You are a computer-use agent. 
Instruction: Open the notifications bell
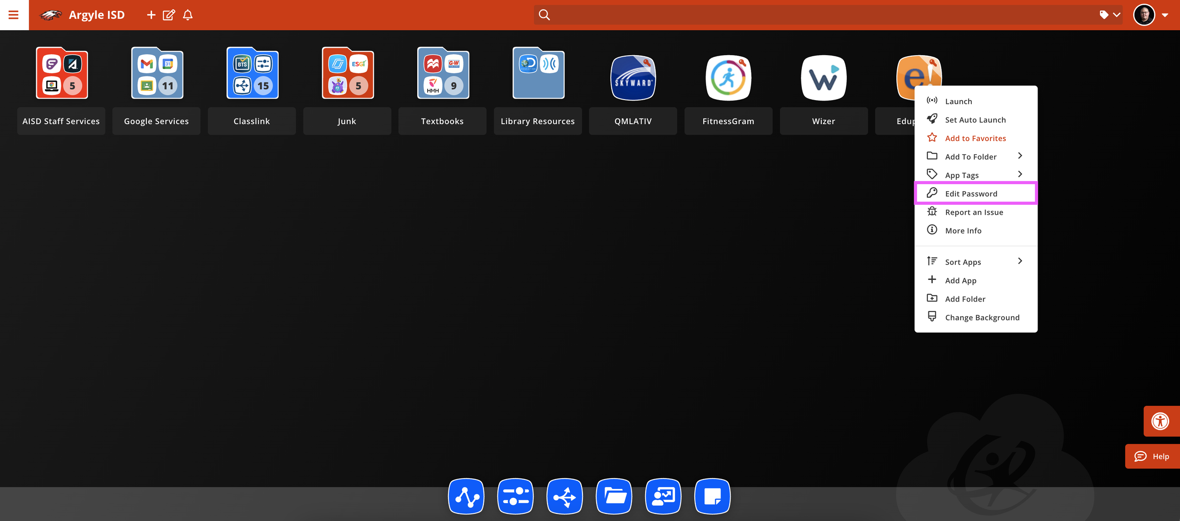[188, 15]
